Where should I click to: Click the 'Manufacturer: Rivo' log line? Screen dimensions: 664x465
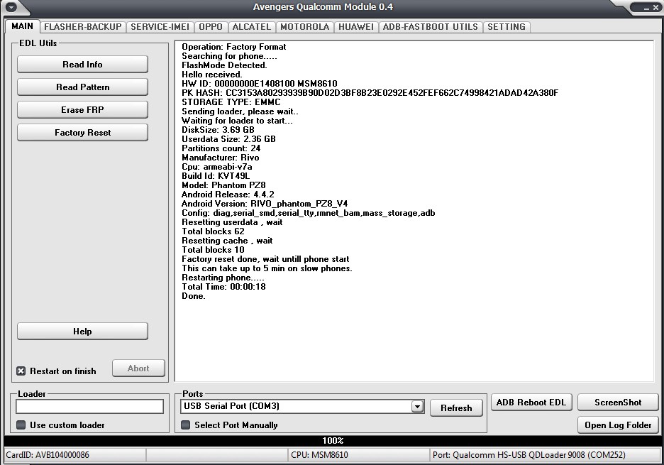pyautogui.click(x=220, y=158)
